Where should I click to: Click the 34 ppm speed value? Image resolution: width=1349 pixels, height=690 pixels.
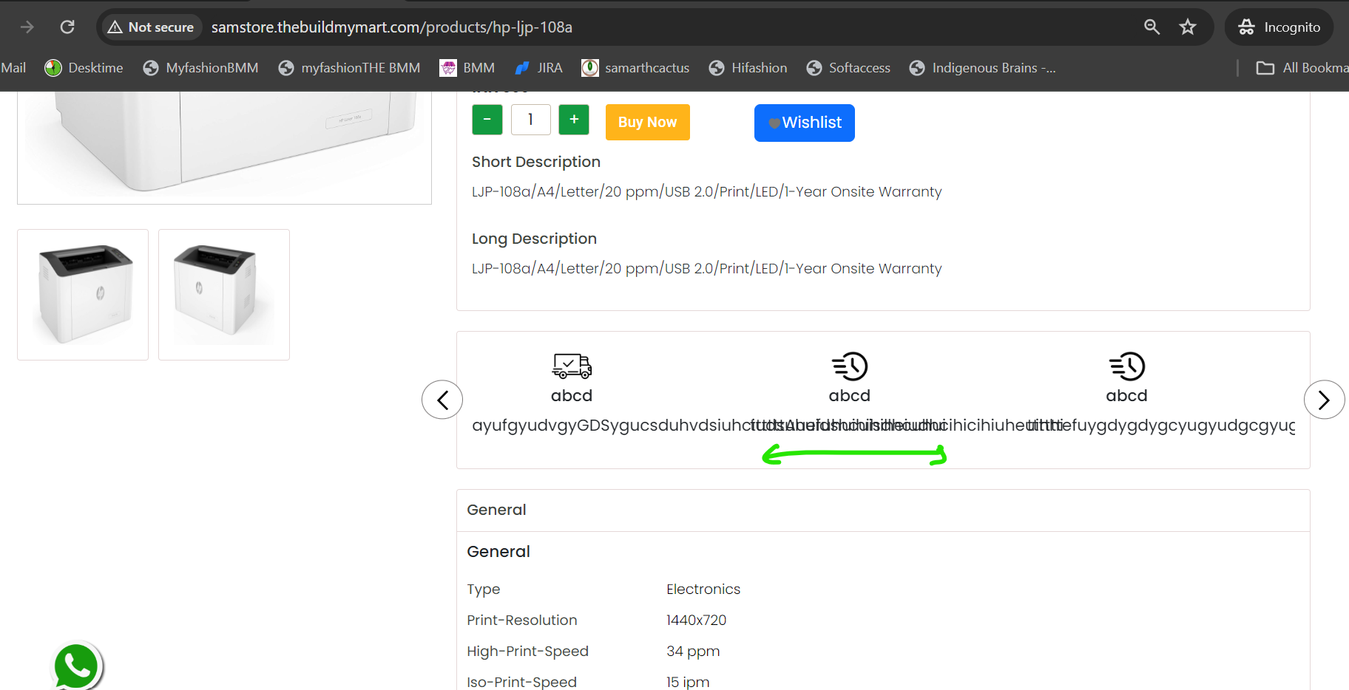pos(693,651)
